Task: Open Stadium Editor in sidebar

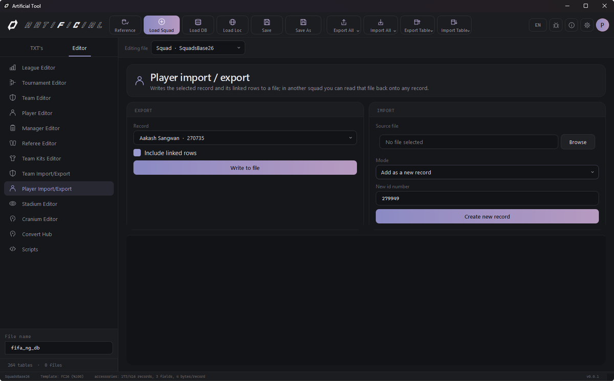Action: click(59, 204)
